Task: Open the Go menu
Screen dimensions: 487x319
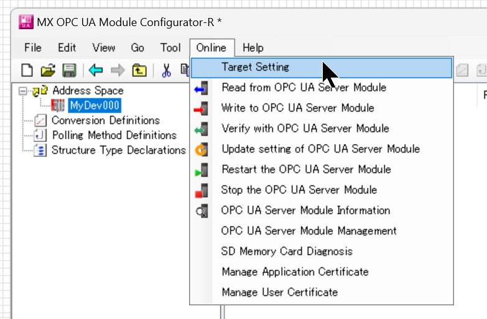Action: pyautogui.click(x=137, y=48)
